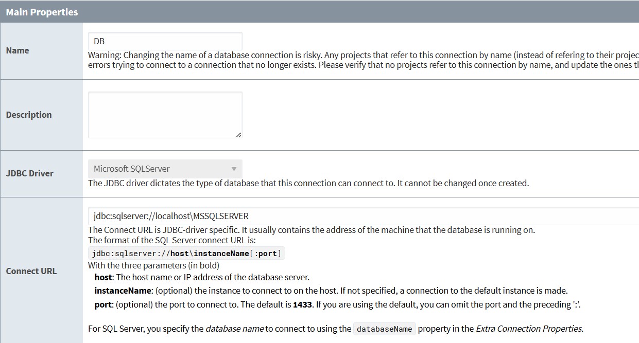639x343 pixels.
Task: Click the JDBC driver explanation text
Action: pyautogui.click(x=308, y=183)
